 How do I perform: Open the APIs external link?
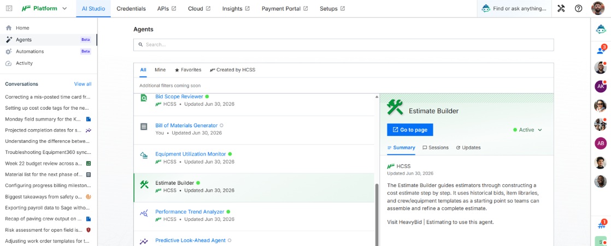point(167,9)
